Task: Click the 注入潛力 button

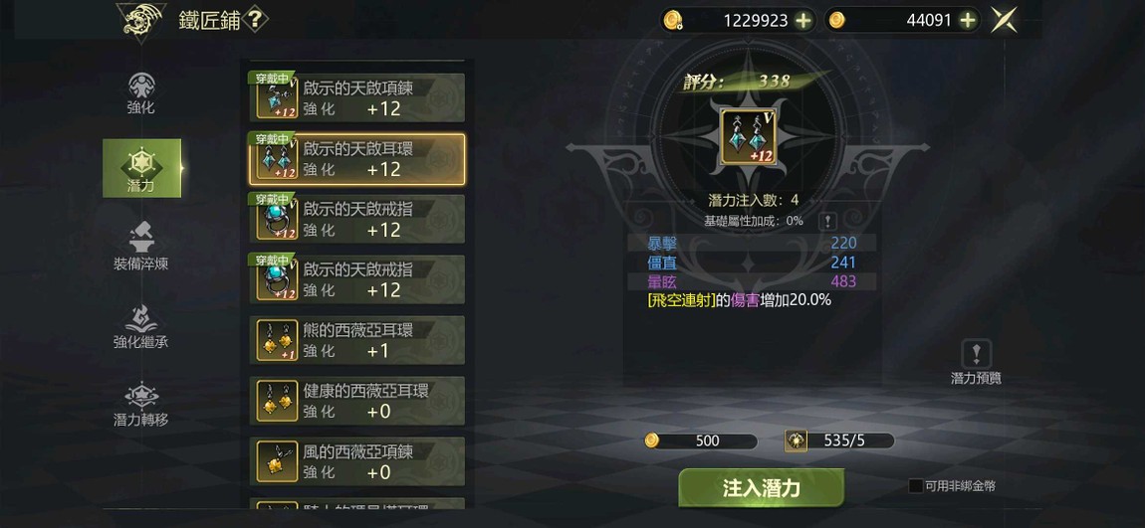Action: point(762,488)
